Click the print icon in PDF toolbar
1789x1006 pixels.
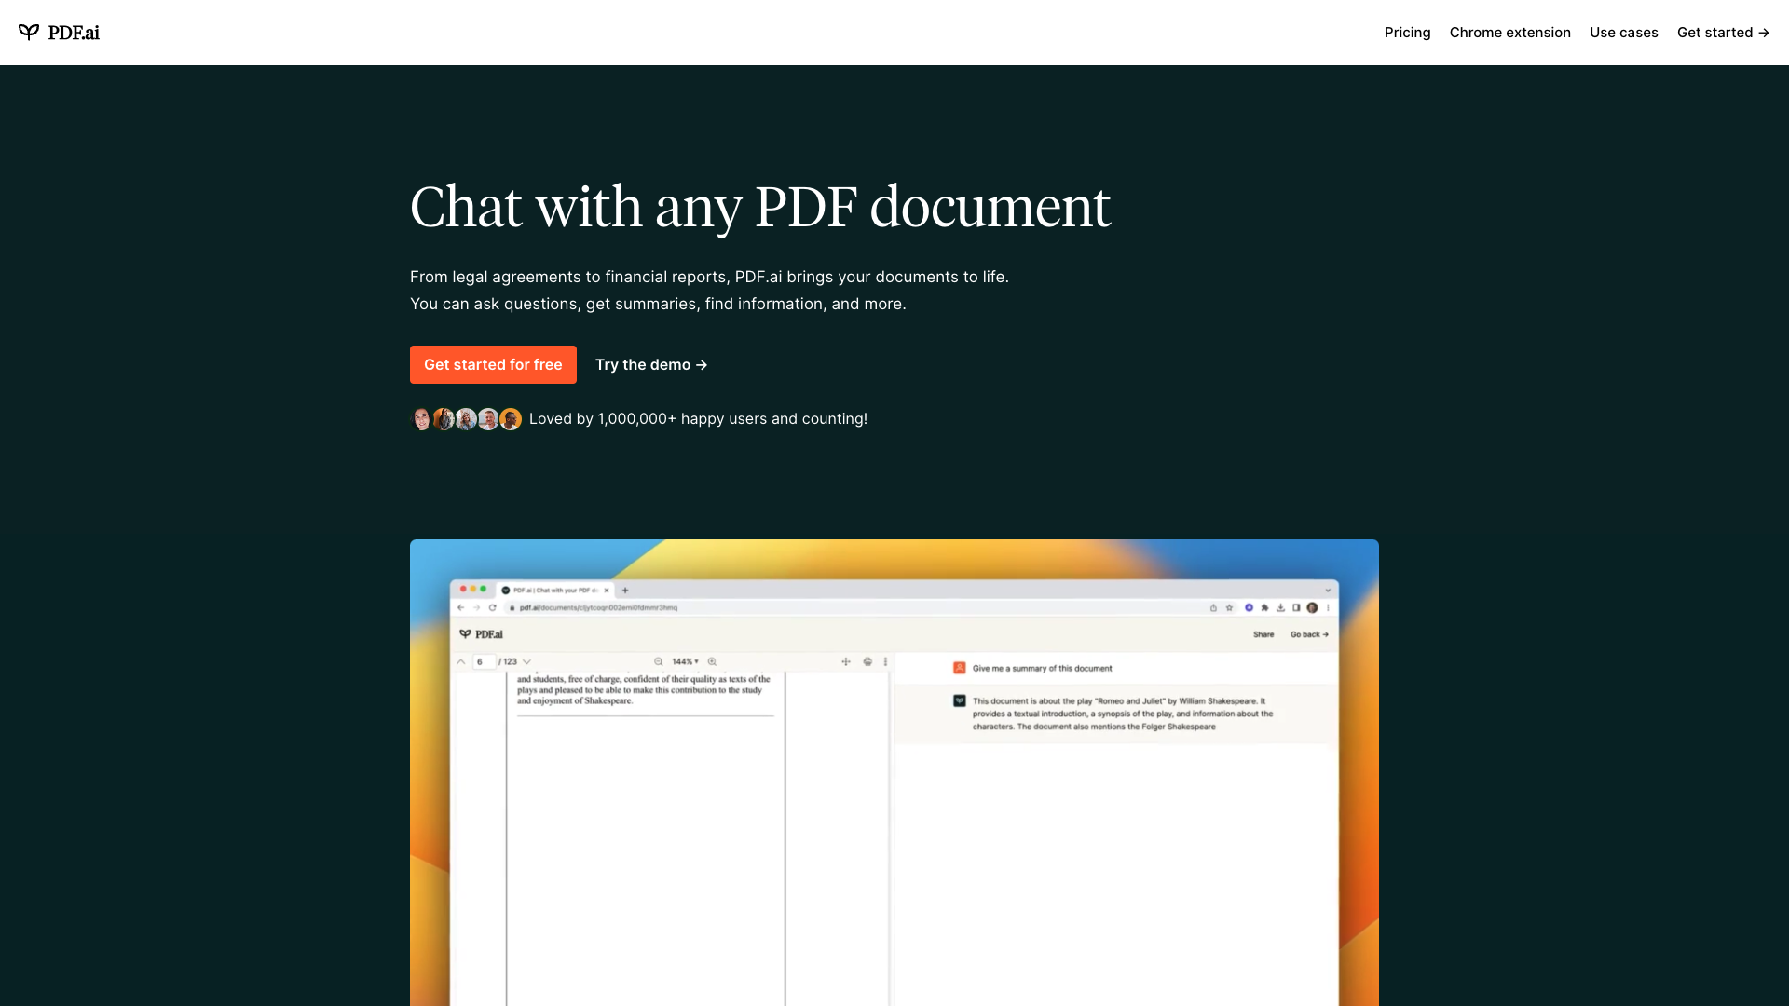(867, 662)
